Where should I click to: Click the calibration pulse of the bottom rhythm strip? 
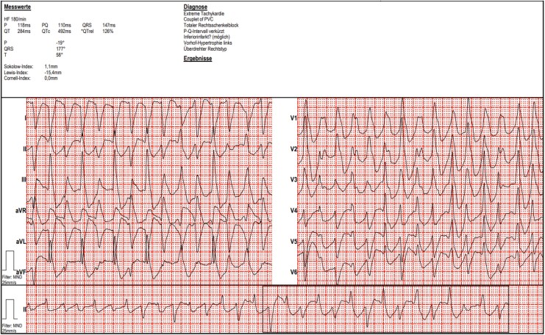click(x=10, y=309)
